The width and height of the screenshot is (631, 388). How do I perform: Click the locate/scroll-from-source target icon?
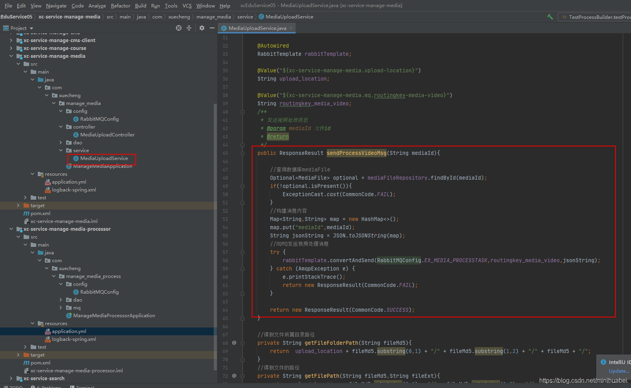click(179, 28)
